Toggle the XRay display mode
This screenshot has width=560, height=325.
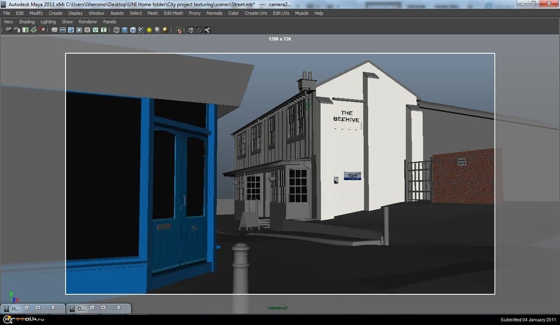click(191, 30)
